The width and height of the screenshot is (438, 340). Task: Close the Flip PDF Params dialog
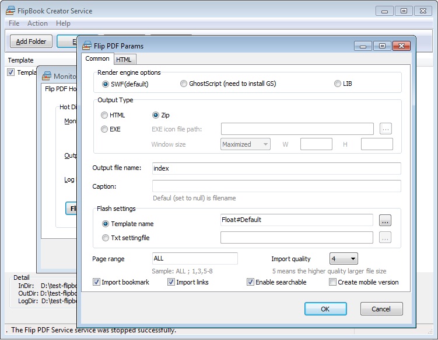tap(401, 46)
